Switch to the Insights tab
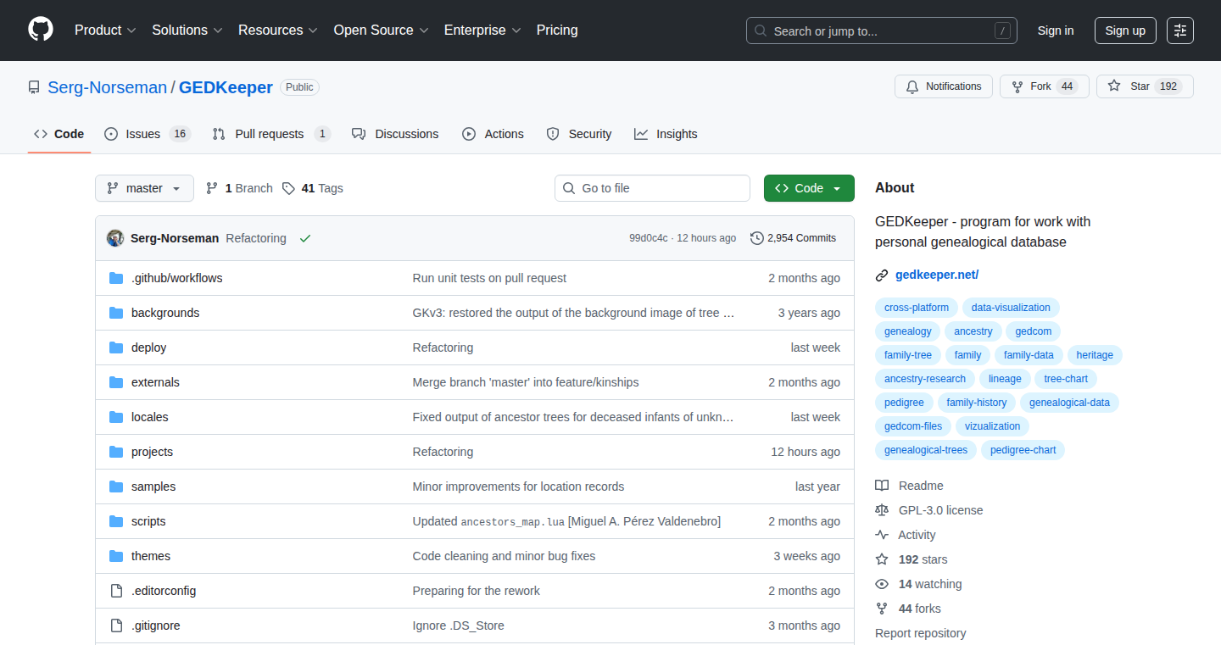 [666, 134]
